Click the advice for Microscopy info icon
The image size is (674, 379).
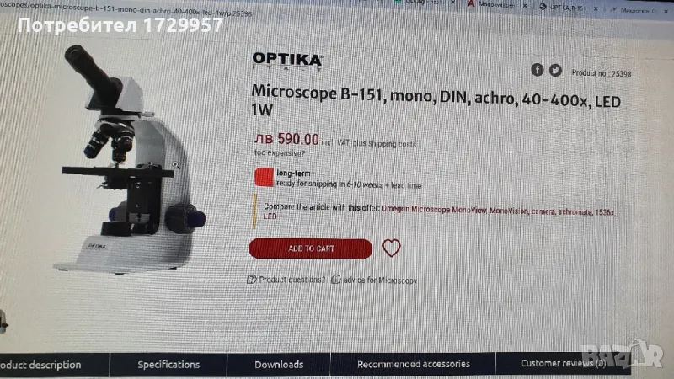pyautogui.click(x=335, y=280)
